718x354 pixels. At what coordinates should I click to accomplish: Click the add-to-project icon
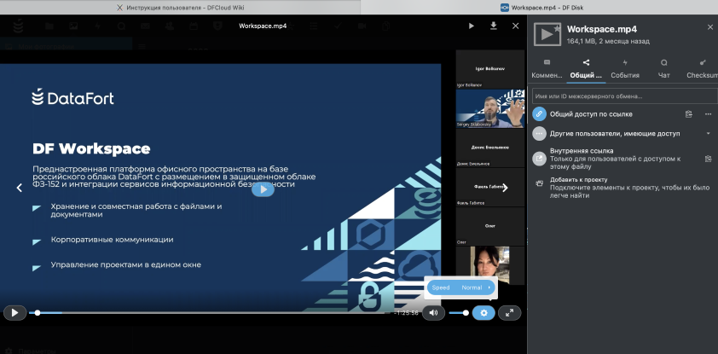coord(540,183)
